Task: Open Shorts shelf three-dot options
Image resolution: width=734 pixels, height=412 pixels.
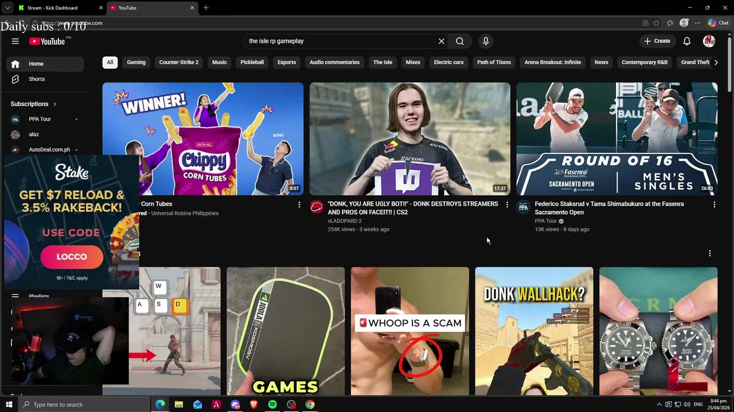Action: tap(710, 253)
